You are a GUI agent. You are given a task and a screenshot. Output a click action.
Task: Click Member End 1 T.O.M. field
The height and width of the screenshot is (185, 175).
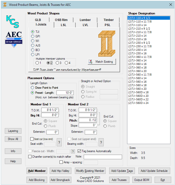tap(50, 110)
